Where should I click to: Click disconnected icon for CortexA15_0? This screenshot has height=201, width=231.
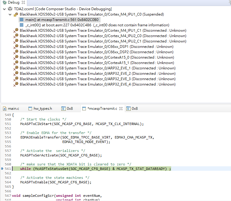click(16, 57)
